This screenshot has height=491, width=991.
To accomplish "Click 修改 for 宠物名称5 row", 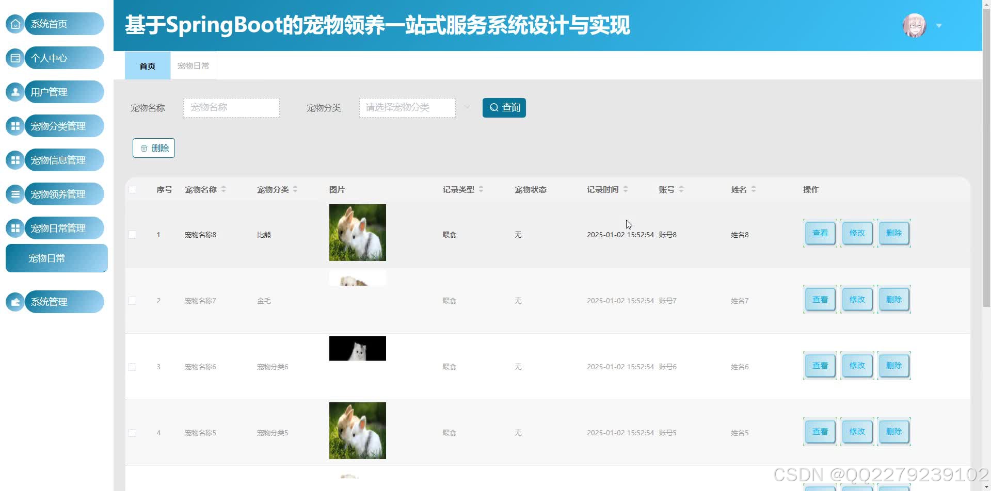I will (856, 431).
